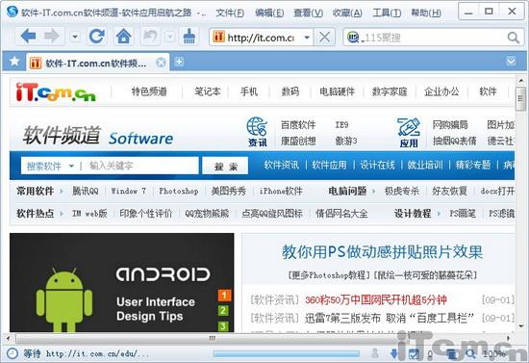Expand the dropdown next to the undo icon
This screenshot has width=529, height=363.
[x=170, y=37]
